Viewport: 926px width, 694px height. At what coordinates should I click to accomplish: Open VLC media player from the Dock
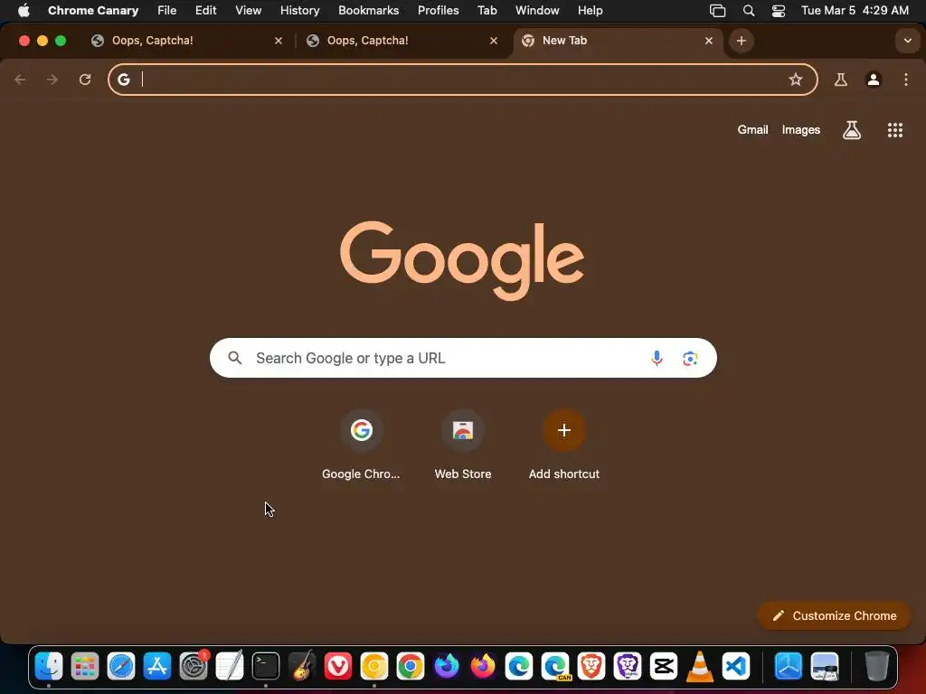click(700, 666)
